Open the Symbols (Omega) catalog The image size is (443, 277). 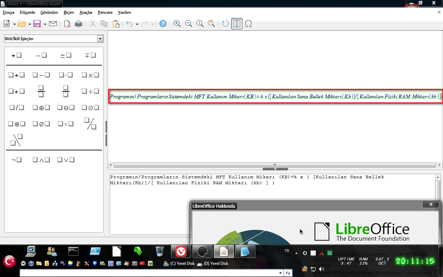click(248, 24)
